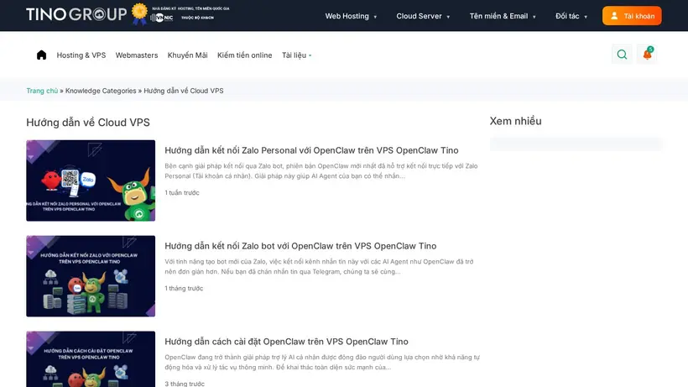
Task: Click the 'Xem nhiều' sidebar heading
Action: [515, 121]
